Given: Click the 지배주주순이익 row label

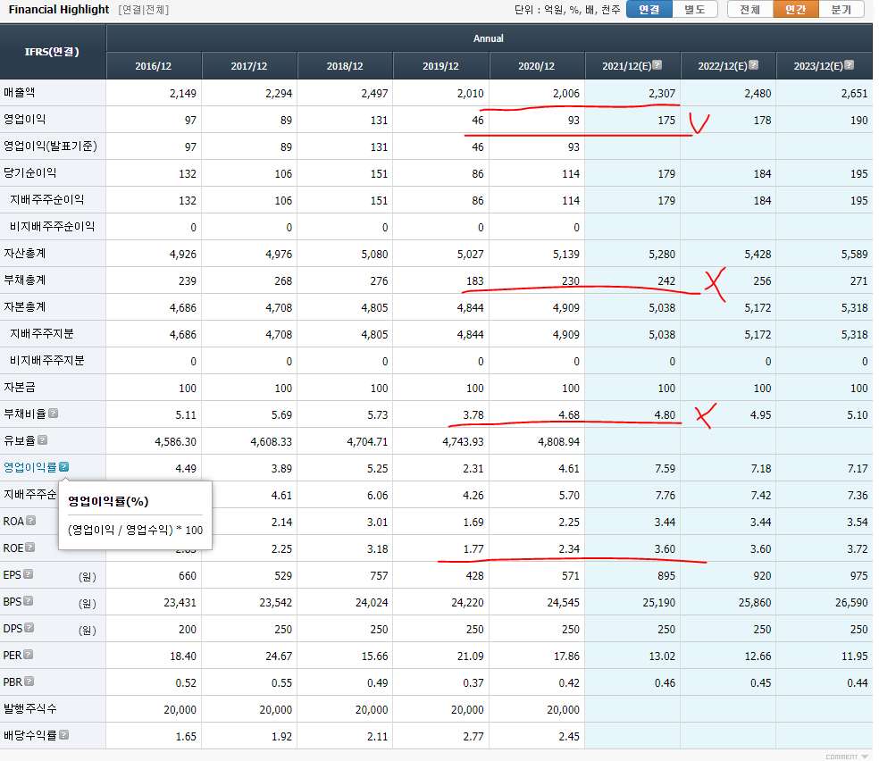Looking at the screenshot, I should coord(47,199).
